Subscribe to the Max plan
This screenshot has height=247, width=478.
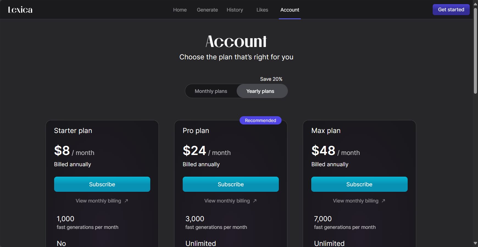tap(359, 184)
